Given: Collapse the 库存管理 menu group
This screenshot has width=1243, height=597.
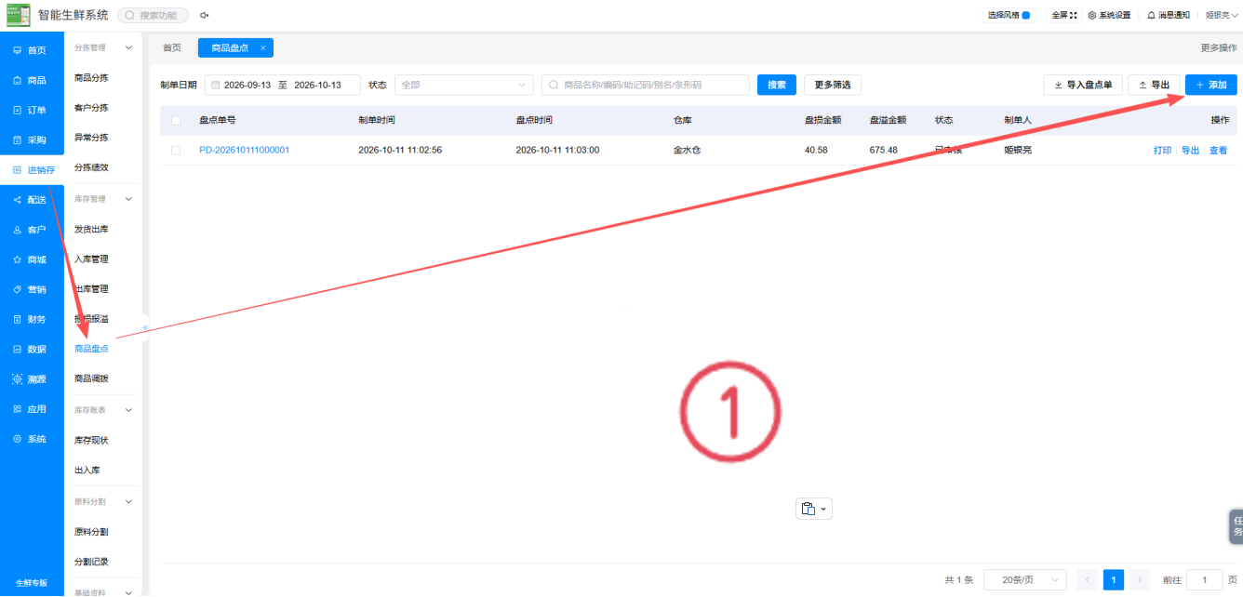Looking at the screenshot, I should [128, 199].
